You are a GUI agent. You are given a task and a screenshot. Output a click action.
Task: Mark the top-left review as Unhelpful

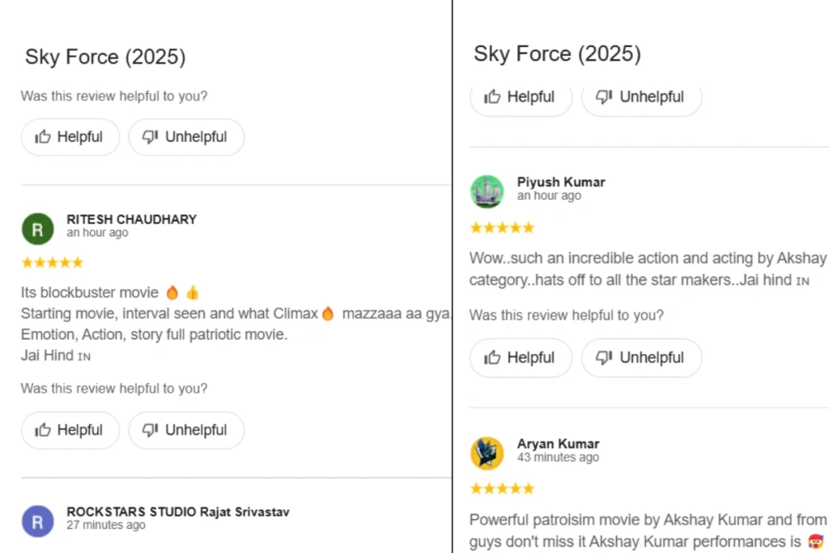[186, 137]
